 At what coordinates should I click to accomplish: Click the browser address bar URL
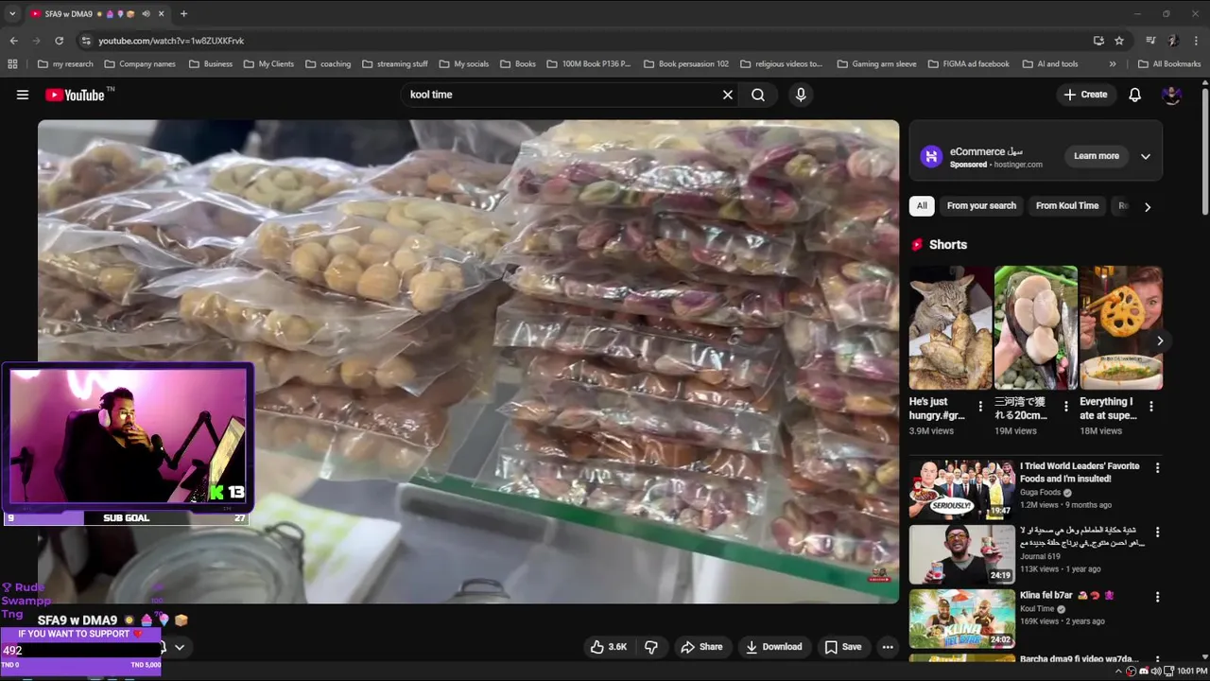pyautogui.click(x=172, y=41)
